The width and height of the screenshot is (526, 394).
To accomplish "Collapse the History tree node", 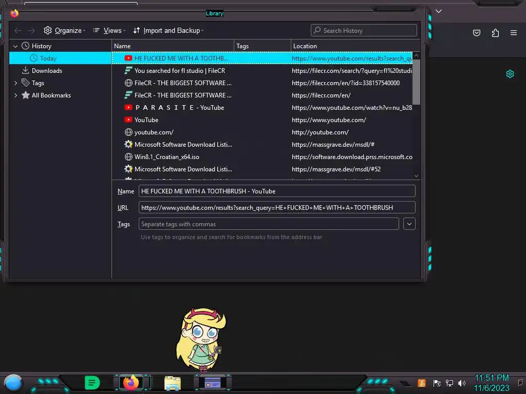I will 15,46.
